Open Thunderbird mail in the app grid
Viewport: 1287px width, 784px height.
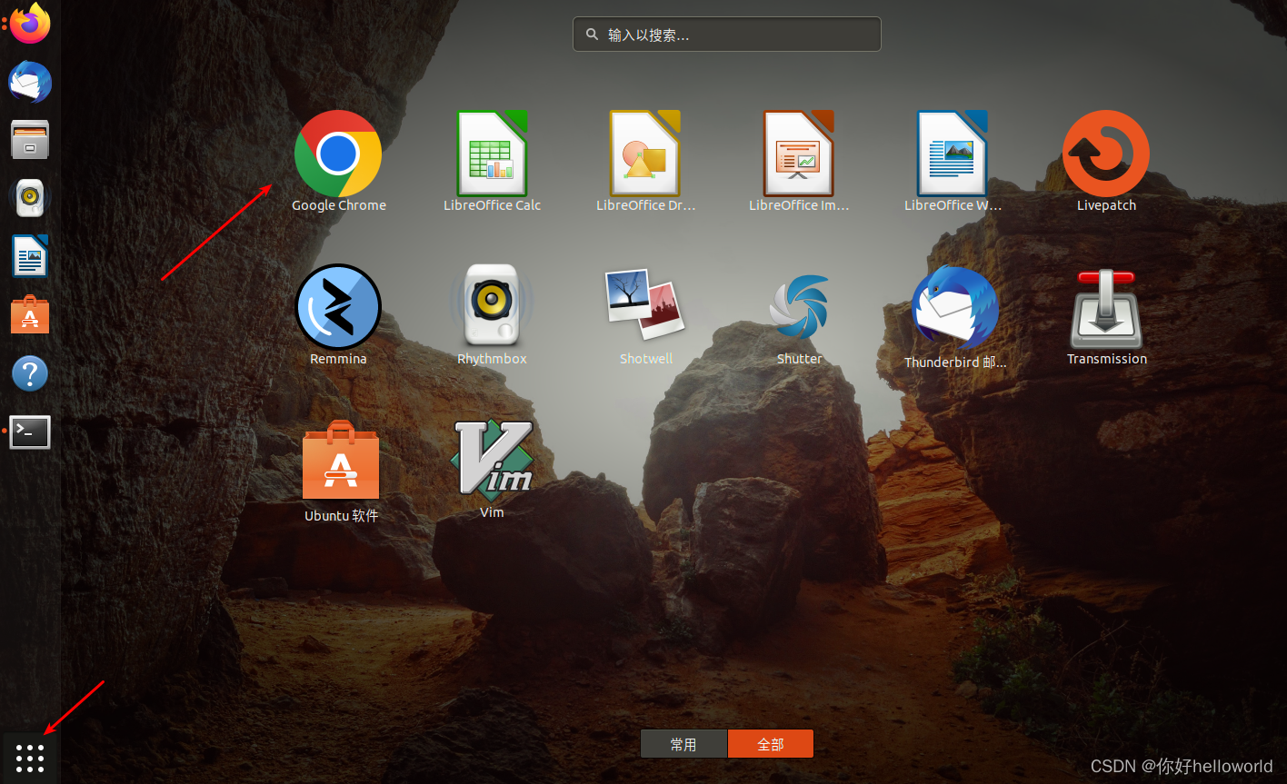[954, 309]
